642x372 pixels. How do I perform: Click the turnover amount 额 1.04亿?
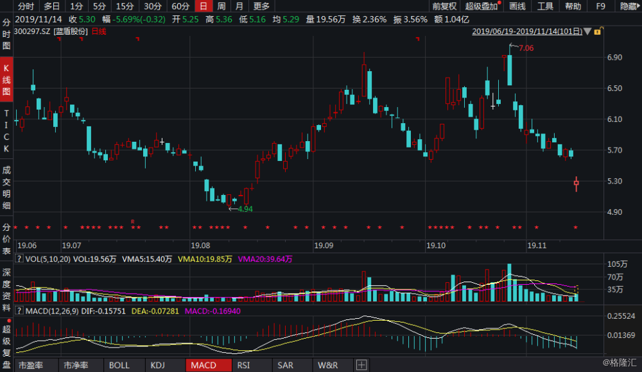coord(451,19)
